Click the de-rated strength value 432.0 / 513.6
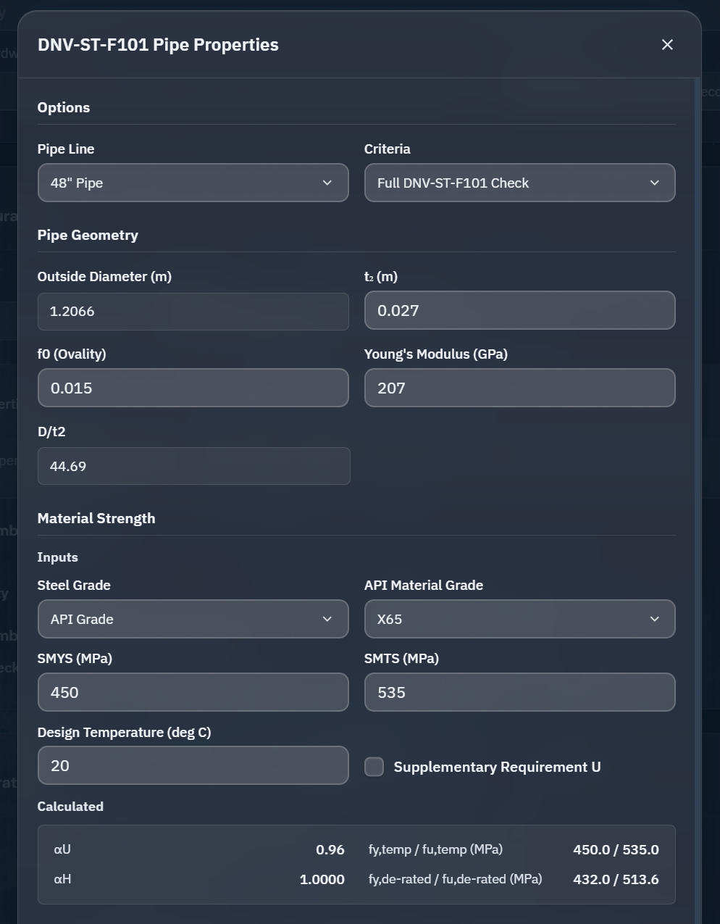Screen dimensions: 720x924 (616, 879)
